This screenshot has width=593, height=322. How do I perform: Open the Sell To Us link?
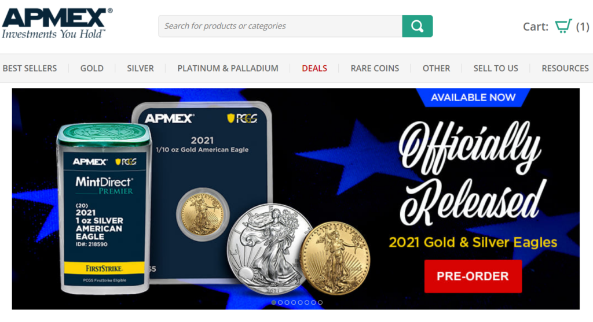point(496,68)
